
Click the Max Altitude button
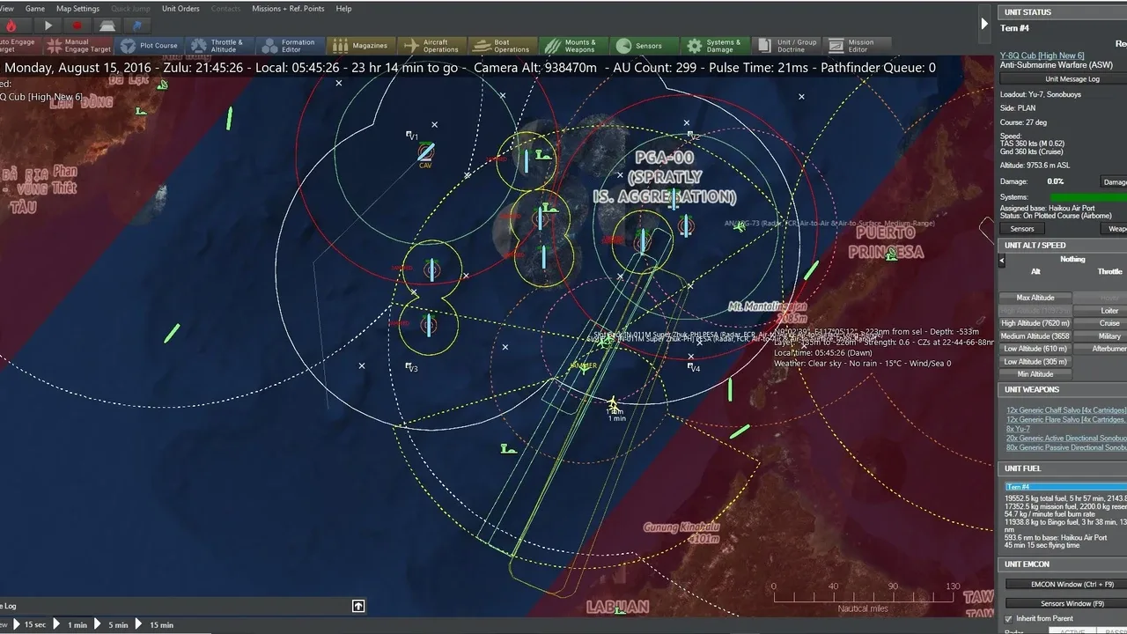1035,298
